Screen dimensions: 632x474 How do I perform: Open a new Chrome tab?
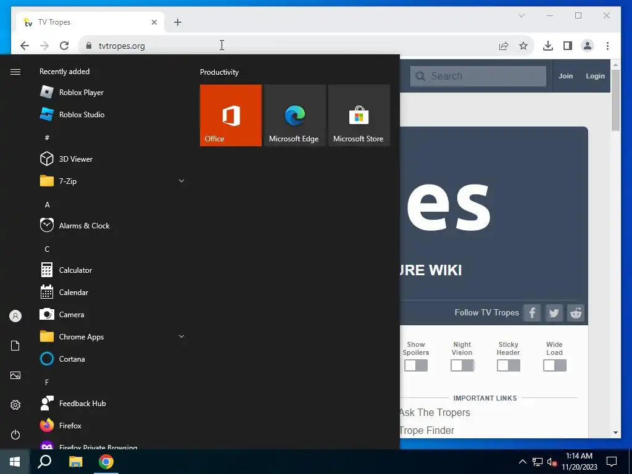pyautogui.click(x=178, y=22)
